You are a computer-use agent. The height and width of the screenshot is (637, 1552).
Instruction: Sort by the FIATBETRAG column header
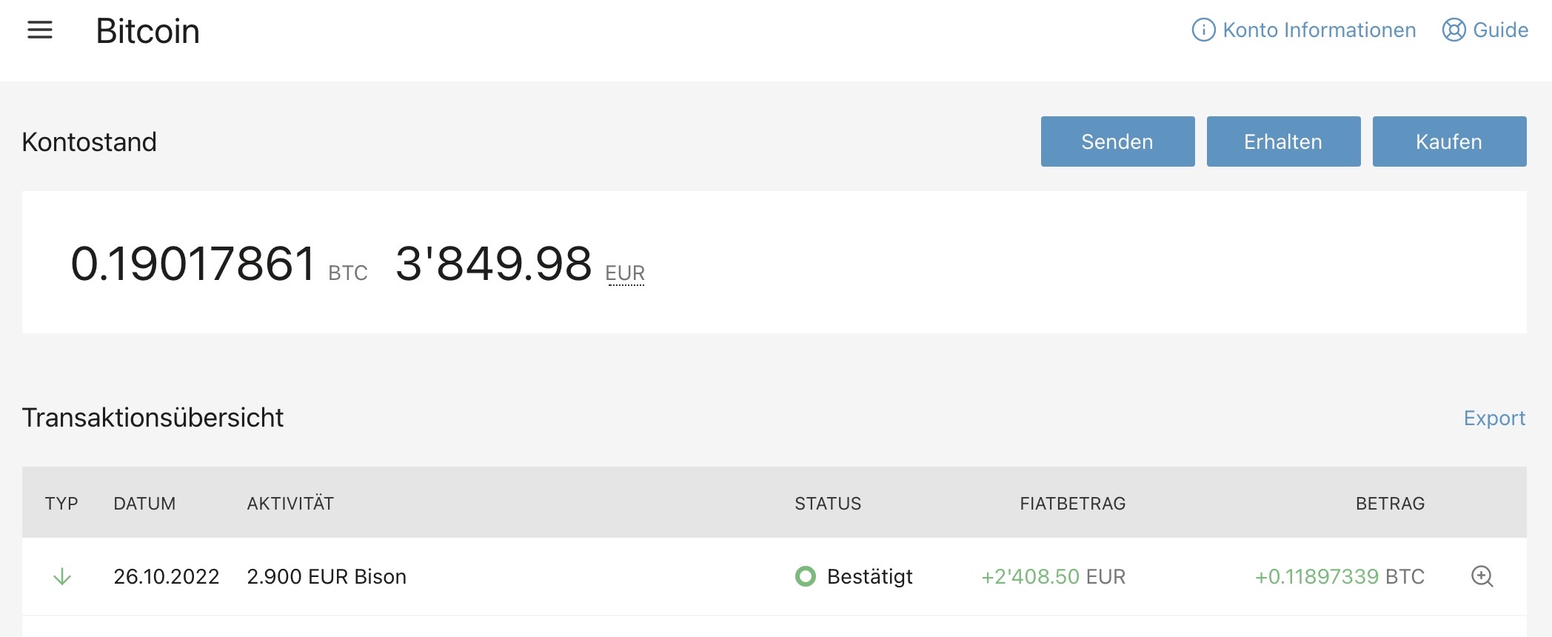(x=1072, y=504)
